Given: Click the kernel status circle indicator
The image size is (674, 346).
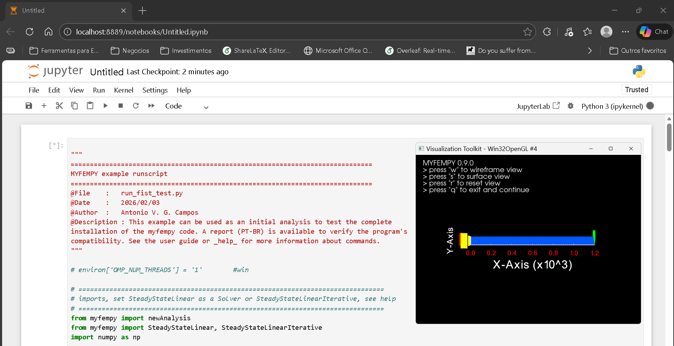Looking at the screenshot, I should 650,106.
